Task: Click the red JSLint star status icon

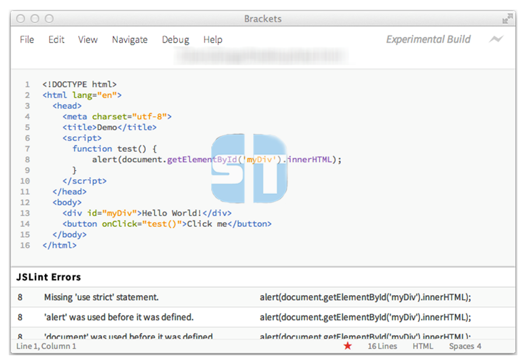Action: pos(348,346)
